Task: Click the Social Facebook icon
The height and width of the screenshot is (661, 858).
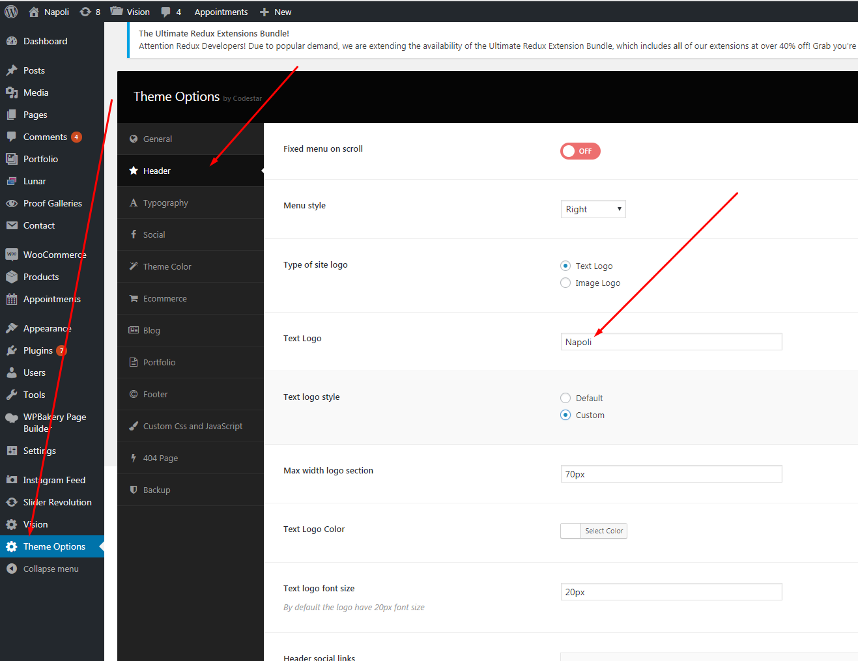Action: pyautogui.click(x=134, y=234)
